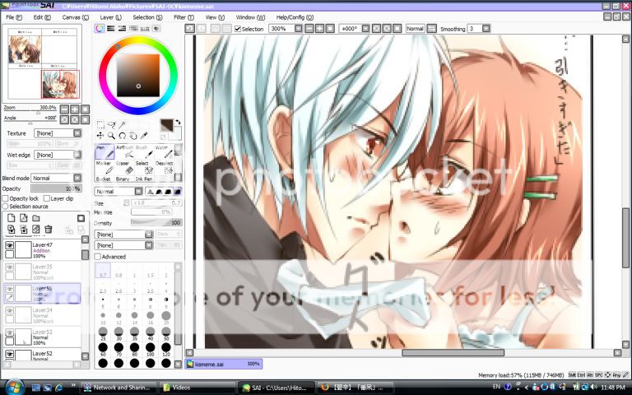632x395 pixels.
Task: Choose the Move layer tool
Action: [100, 136]
